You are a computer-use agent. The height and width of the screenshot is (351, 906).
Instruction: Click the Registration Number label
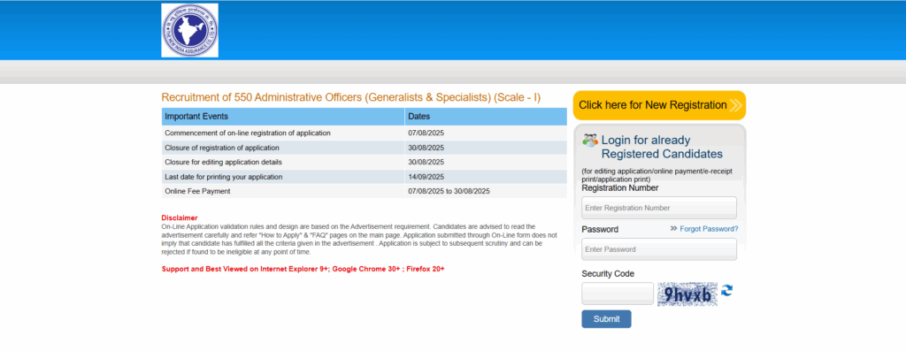[x=620, y=187]
